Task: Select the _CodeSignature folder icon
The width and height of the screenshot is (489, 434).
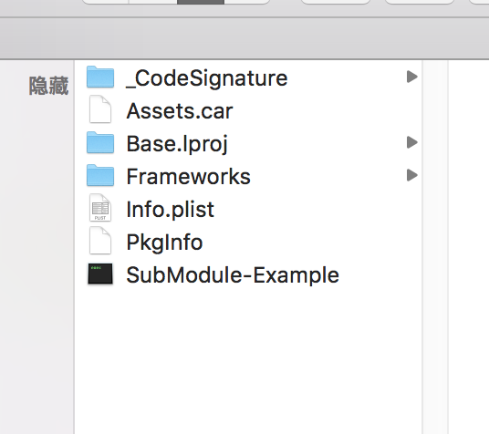Action: 100,77
